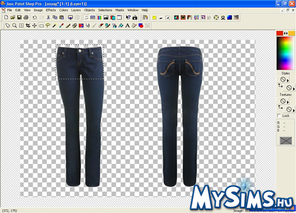Pick the Freehand lasso selection tool
Image resolution: width=296 pixels, height=213 pixels.
click(48, 25)
